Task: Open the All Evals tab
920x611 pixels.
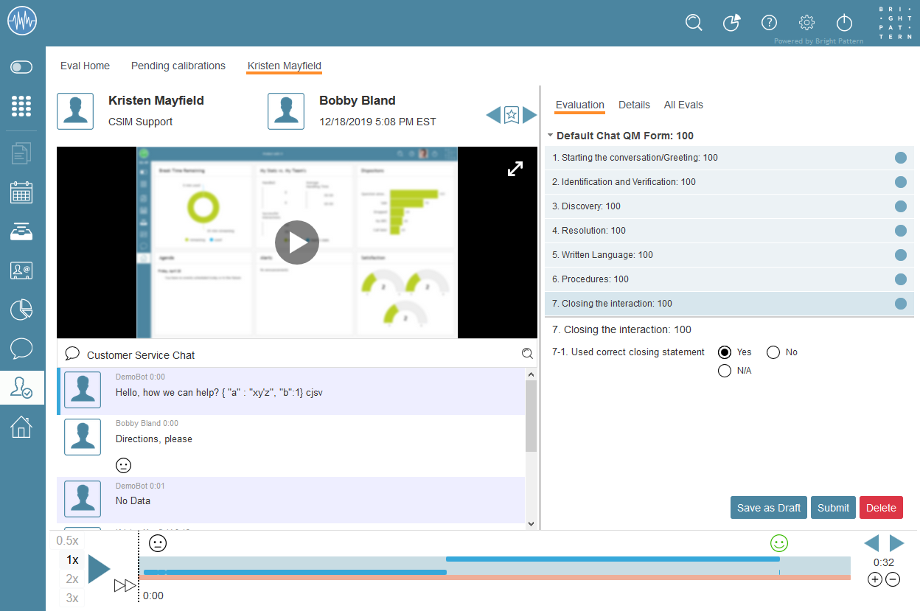Action: tap(683, 105)
